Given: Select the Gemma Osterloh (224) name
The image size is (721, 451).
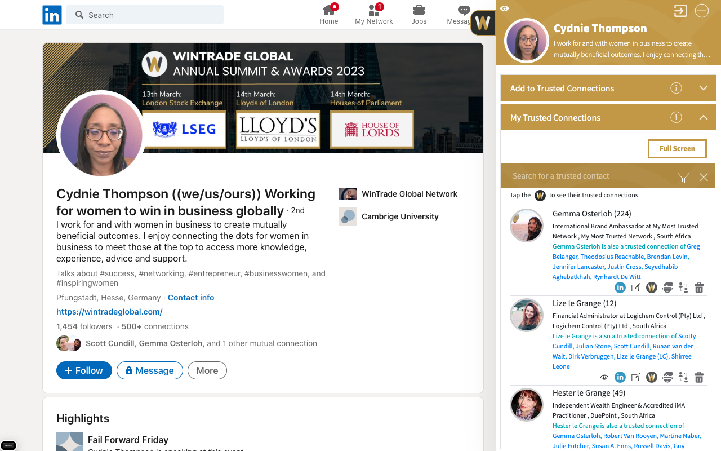Looking at the screenshot, I should pos(591,214).
